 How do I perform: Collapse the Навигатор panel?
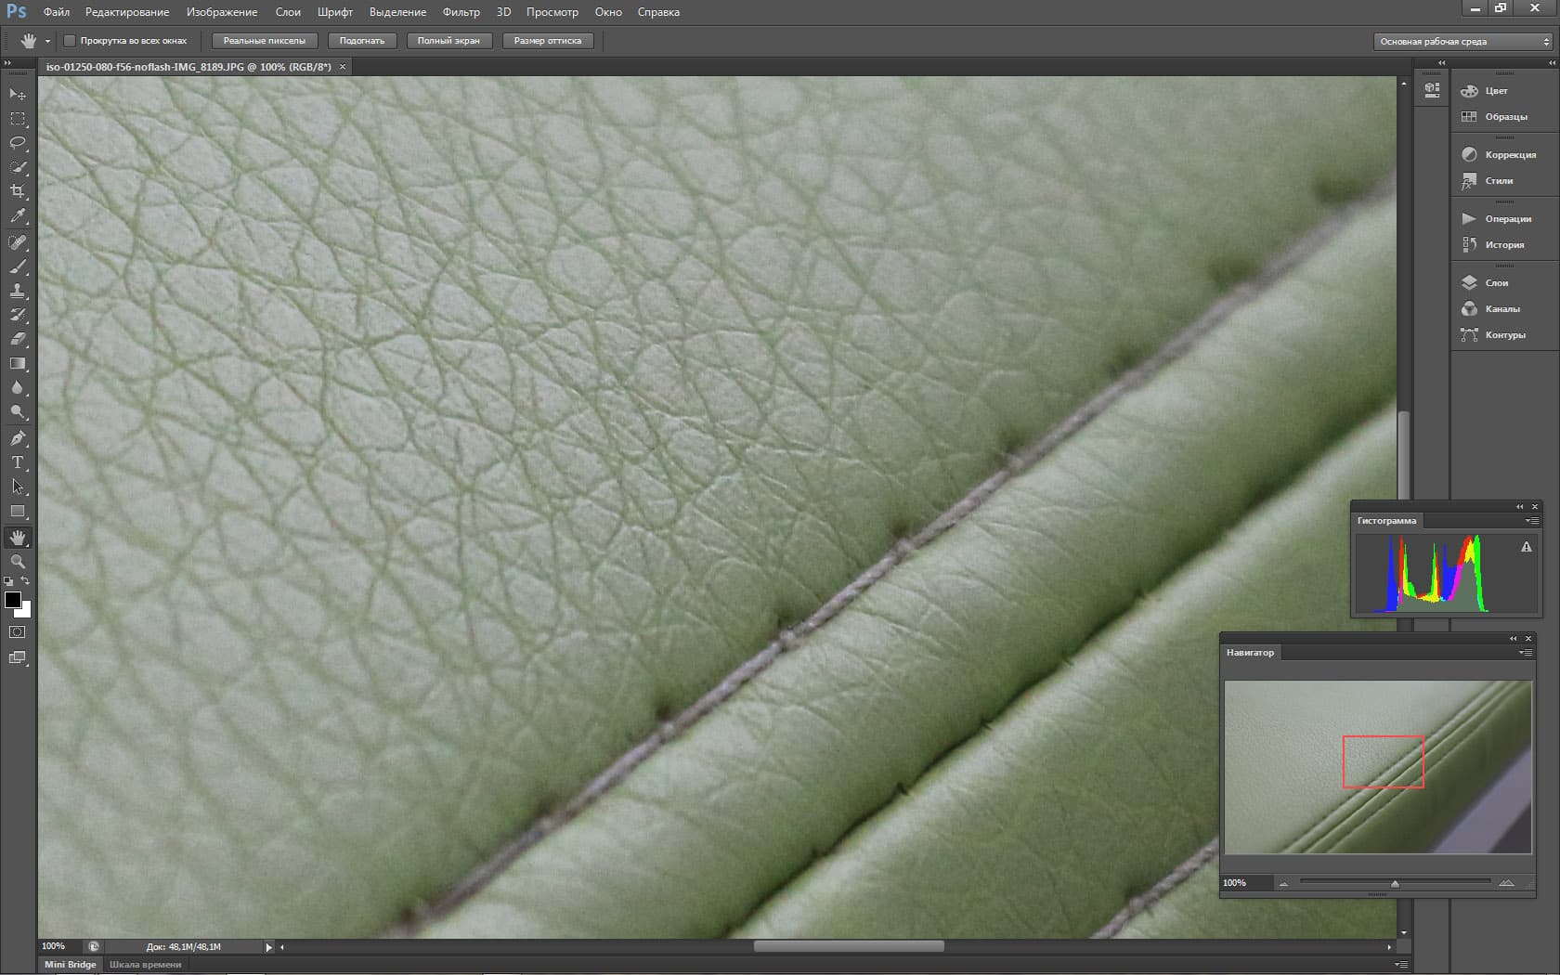(x=1514, y=639)
